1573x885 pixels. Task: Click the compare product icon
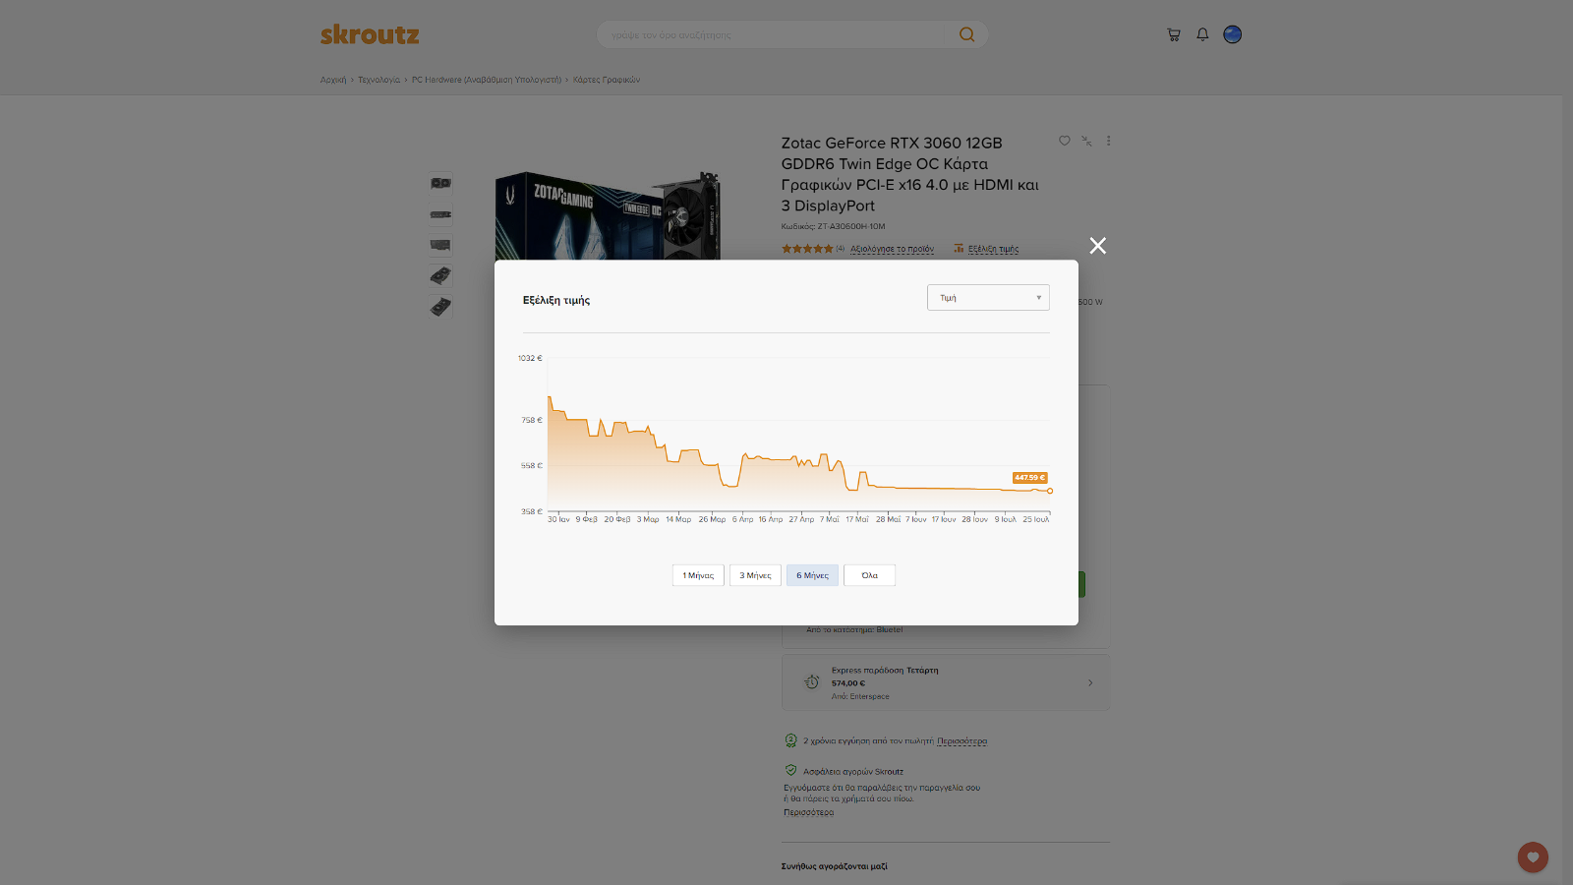point(1086,141)
